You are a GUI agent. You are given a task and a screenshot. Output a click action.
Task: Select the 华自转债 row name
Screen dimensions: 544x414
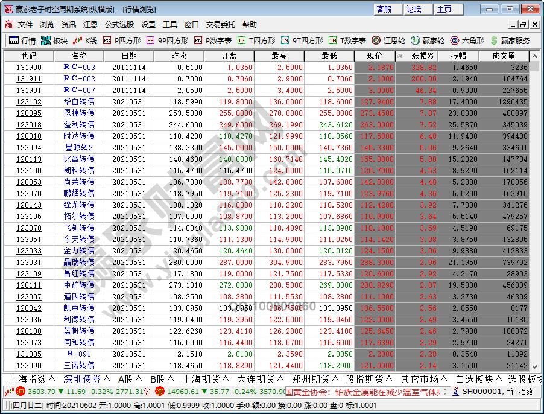(x=79, y=102)
